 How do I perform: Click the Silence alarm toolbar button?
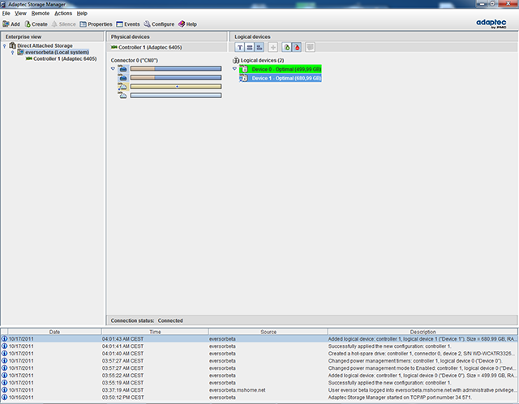pyautogui.click(x=64, y=24)
